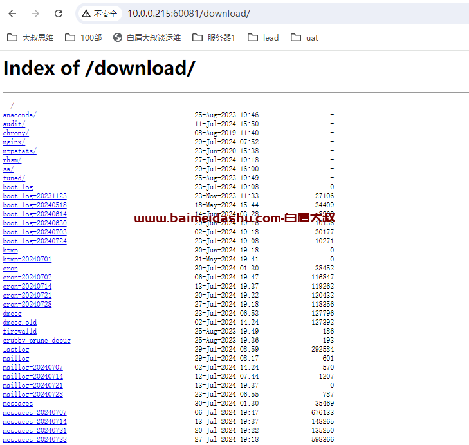The image size is (469, 445).
Task: Click the date 08-Aug-2019 11:40
Action: [226, 133]
